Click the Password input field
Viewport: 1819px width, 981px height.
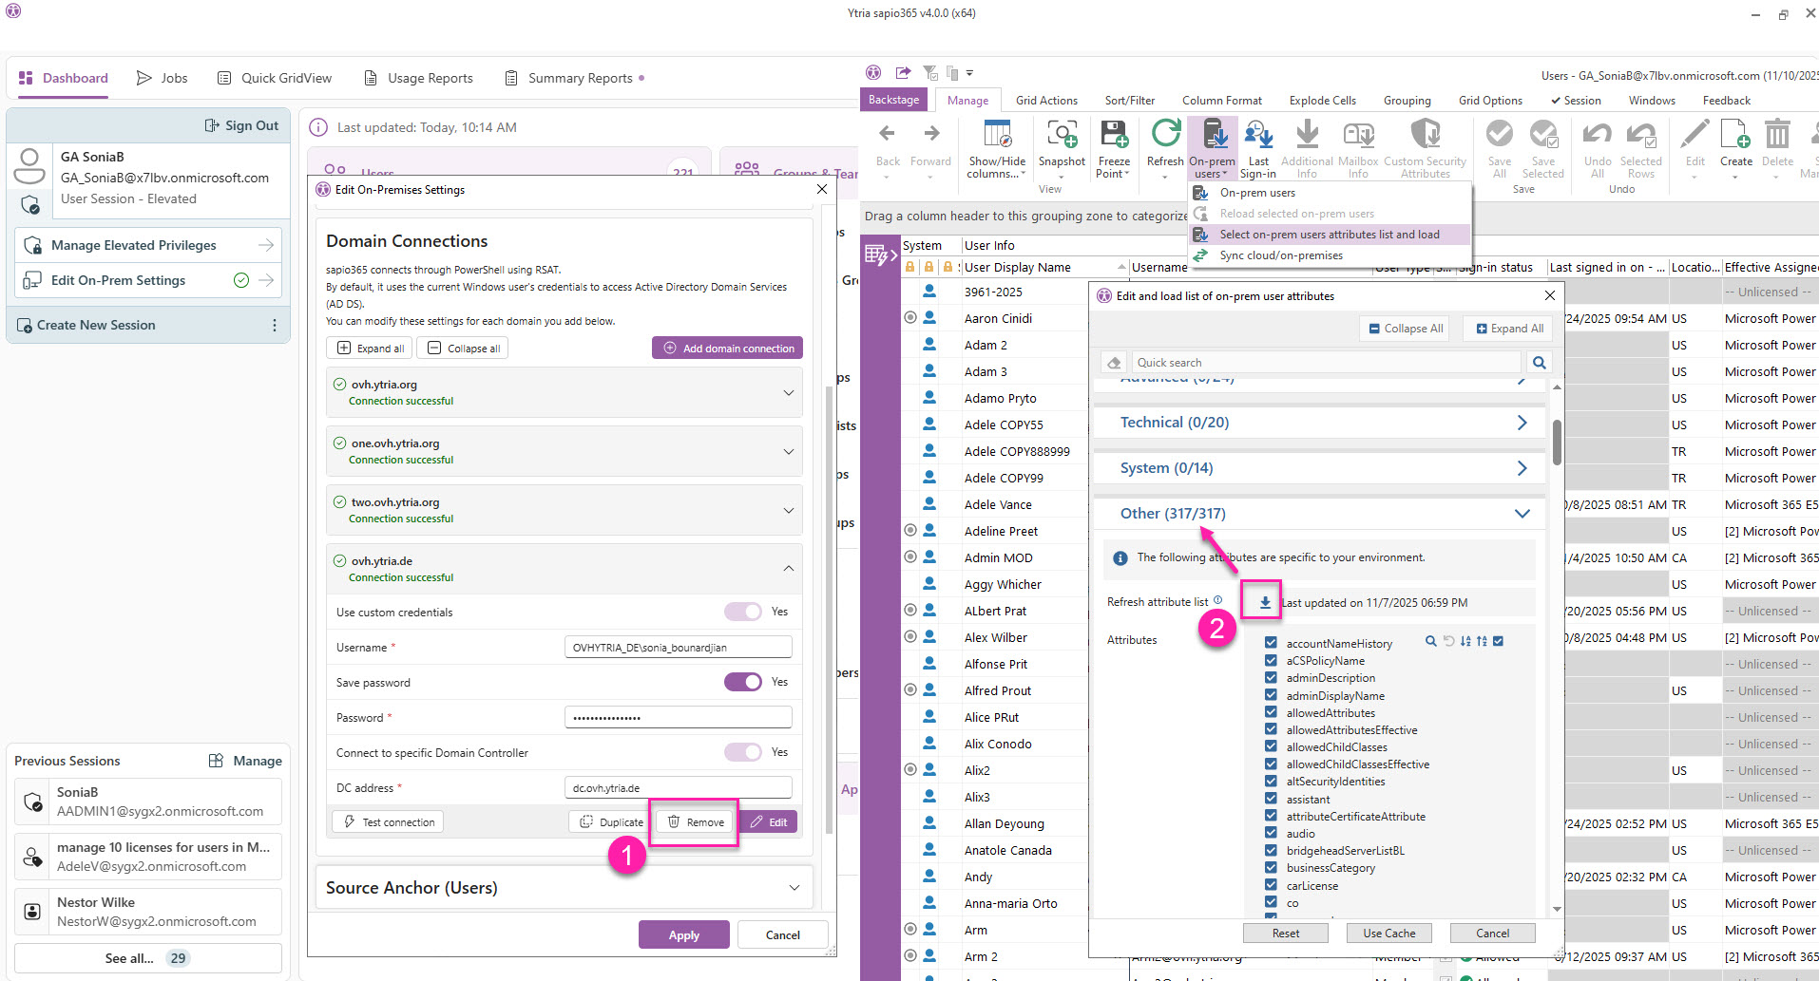pos(678,717)
